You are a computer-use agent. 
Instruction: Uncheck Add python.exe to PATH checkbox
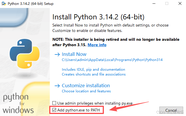[54, 110]
